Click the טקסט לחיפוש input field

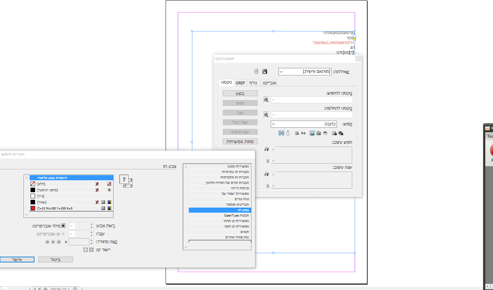coord(315,100)
